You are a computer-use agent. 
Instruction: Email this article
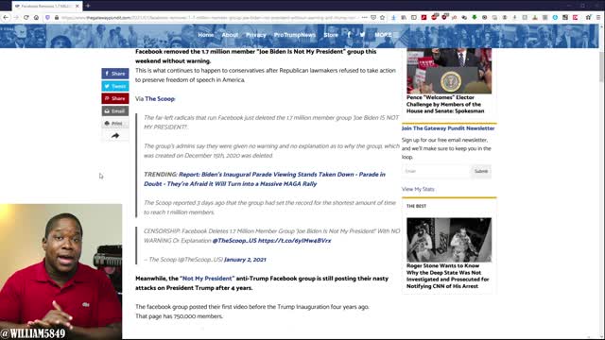pyautogui.click(x=115, y=111)
